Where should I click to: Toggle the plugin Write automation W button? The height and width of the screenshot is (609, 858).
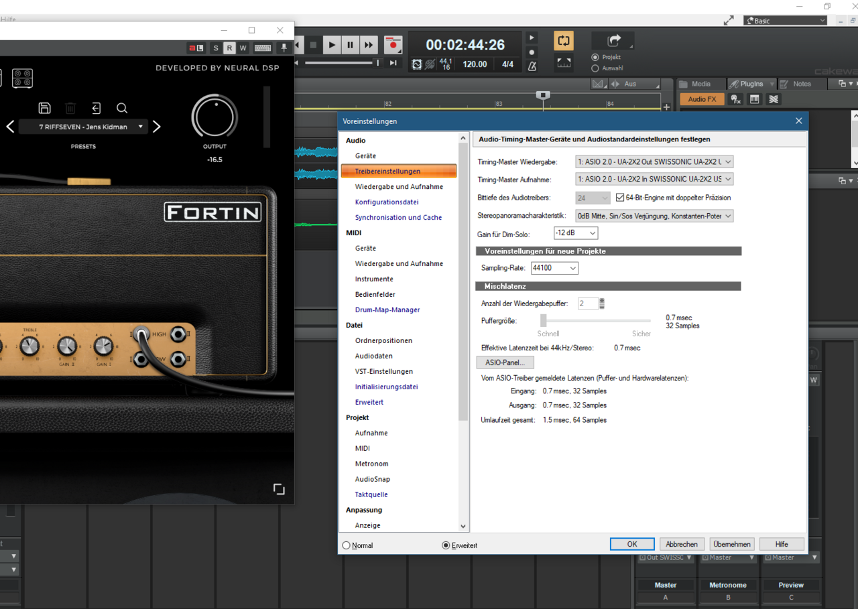(243, 48)
